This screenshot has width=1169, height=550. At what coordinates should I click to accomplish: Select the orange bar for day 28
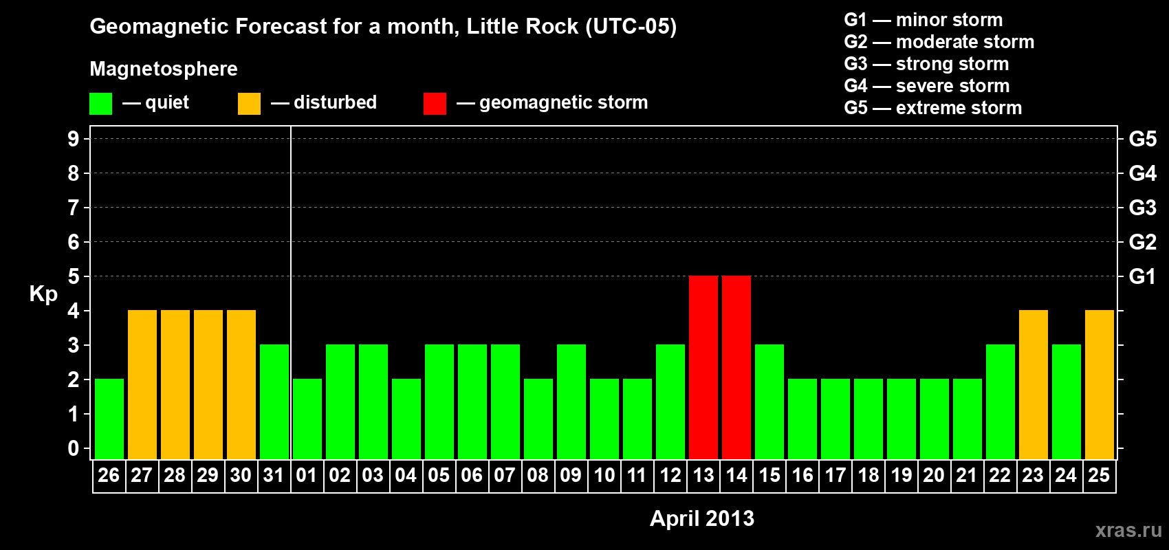175,384
